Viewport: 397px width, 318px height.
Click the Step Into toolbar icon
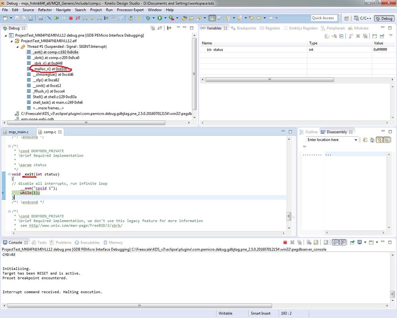click(85, 18)
